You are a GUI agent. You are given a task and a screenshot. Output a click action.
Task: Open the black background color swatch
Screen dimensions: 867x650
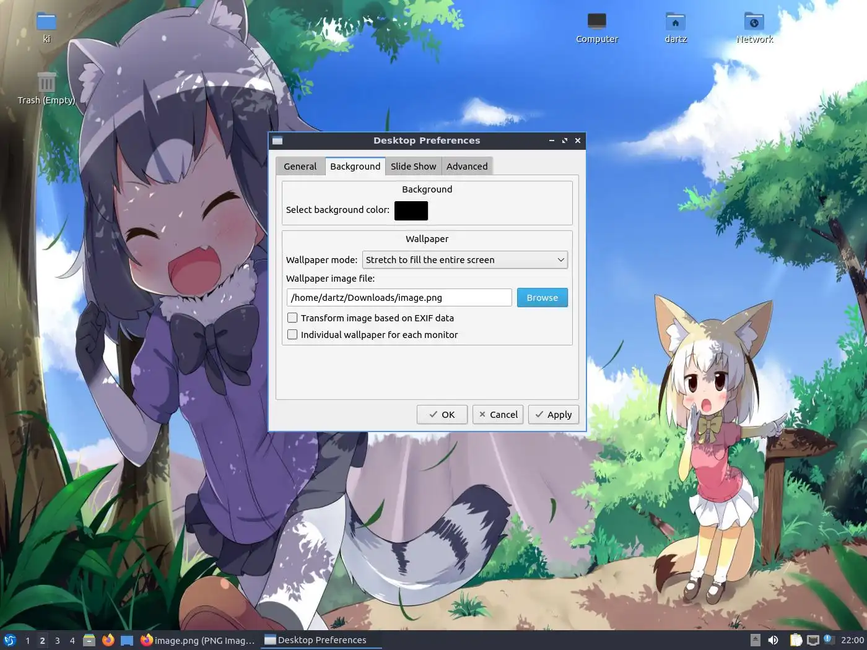point(411,210)
